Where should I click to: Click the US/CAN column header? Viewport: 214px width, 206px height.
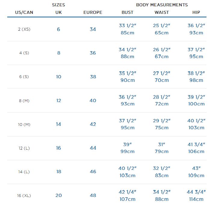point(24,12)
